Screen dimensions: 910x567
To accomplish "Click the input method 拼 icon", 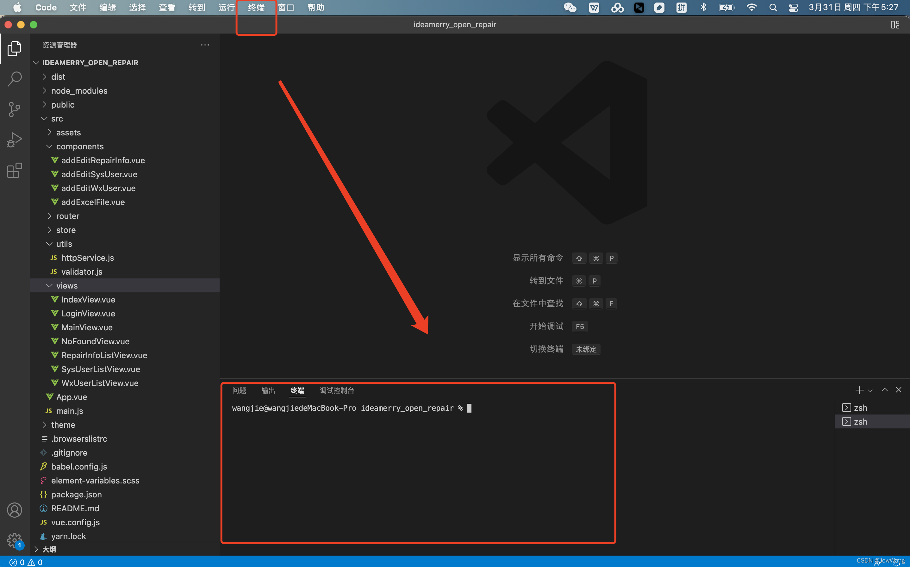I will (681, 8).
